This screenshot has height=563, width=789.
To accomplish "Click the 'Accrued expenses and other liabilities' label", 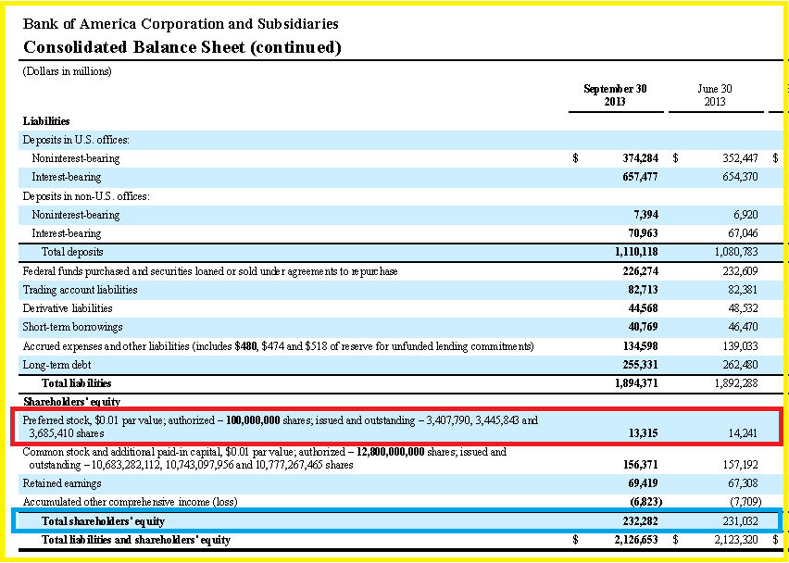I will (x=278, y=346).
